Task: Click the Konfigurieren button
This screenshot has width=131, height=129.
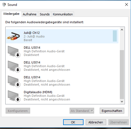Action: [18, 111]
